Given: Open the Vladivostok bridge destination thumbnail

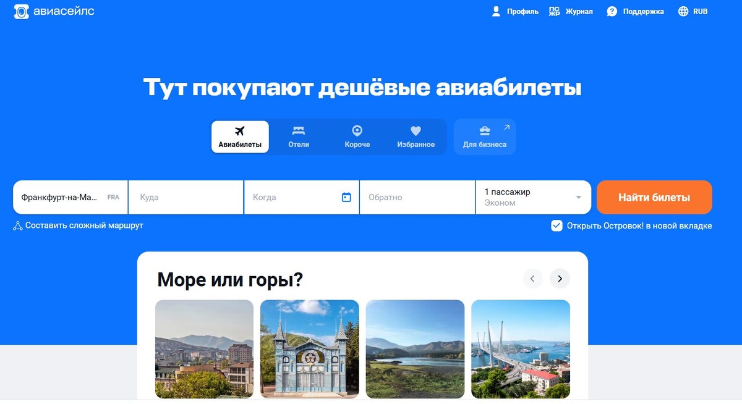Looking at the screenshot, I should pyautogui.click(x=521, y=349).
